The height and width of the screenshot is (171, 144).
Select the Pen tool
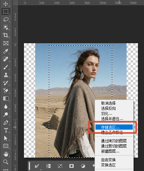pos(6,123)
